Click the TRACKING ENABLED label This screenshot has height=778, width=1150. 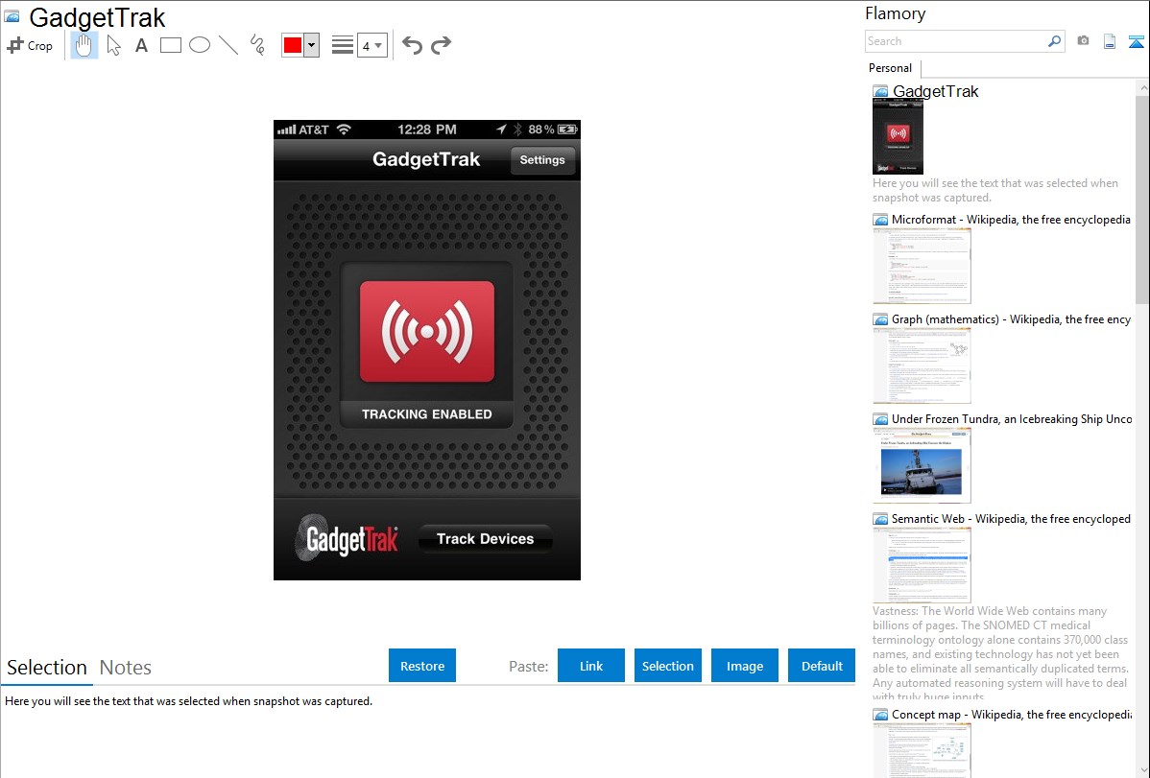pos(427,414)
